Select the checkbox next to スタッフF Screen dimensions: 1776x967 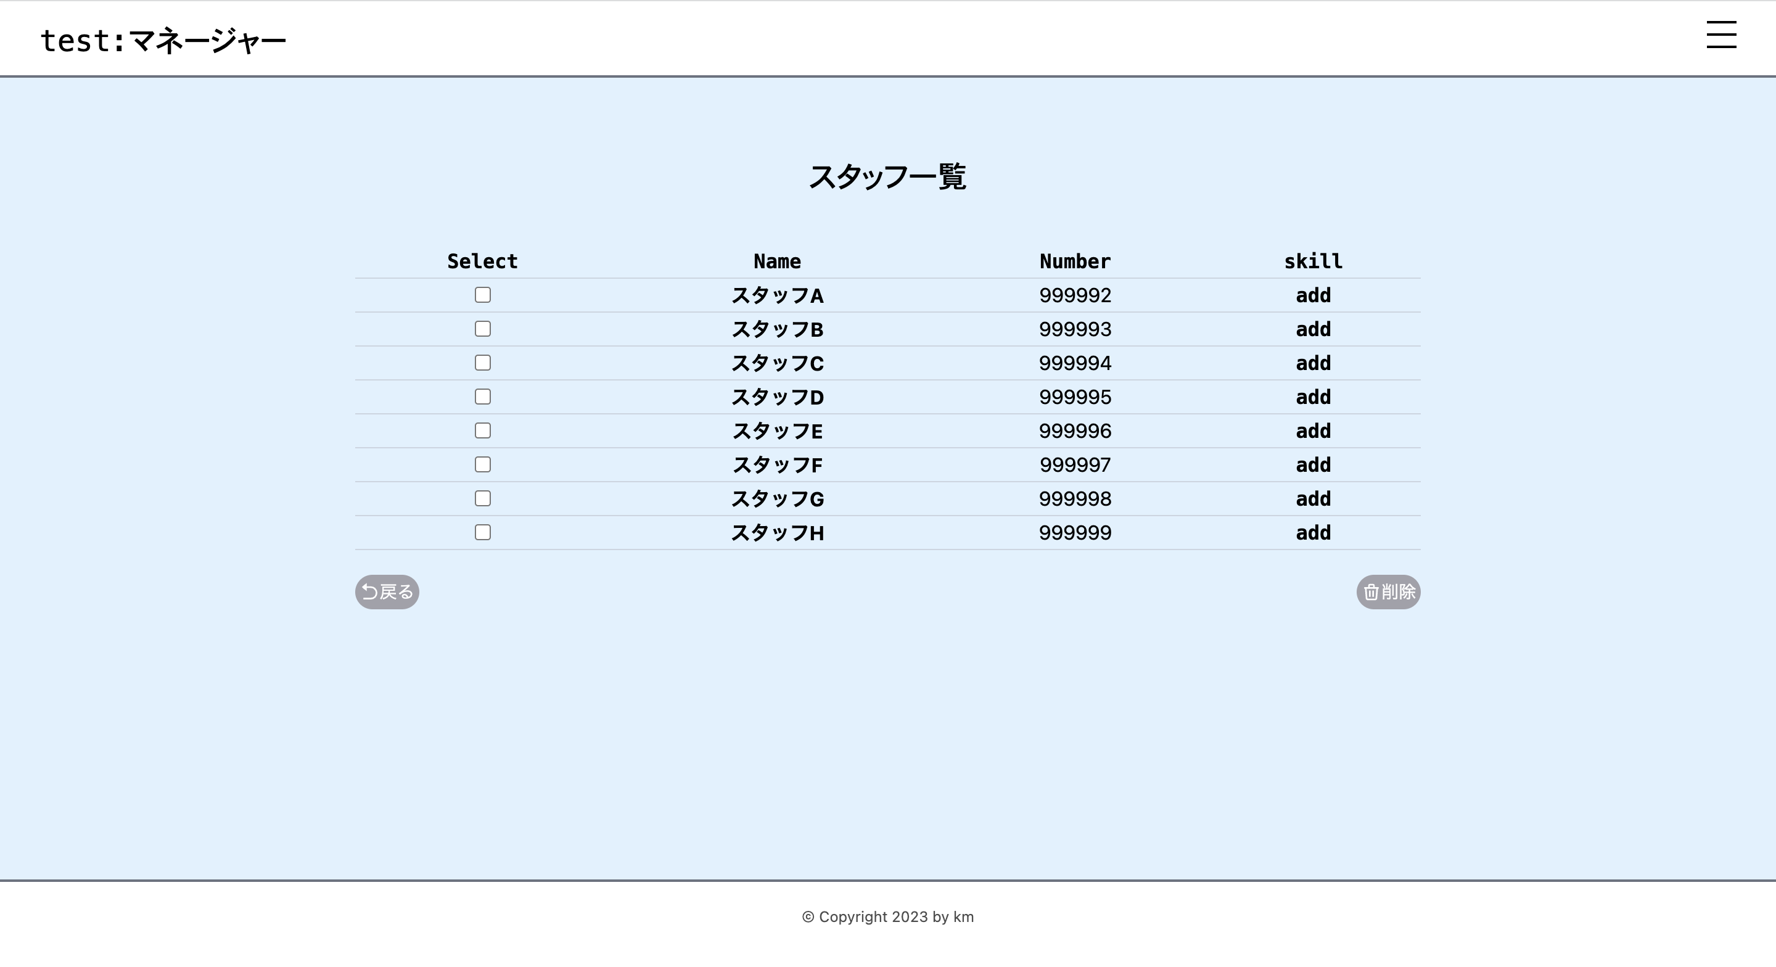coord(483,464)
